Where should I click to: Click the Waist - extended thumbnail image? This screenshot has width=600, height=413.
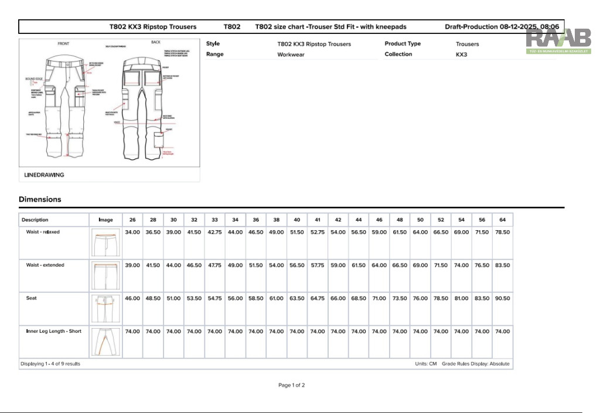coord(105,275)
